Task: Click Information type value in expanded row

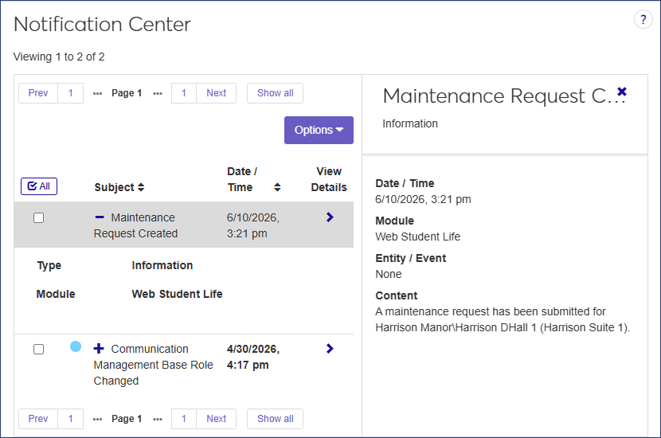Action: 162,265
